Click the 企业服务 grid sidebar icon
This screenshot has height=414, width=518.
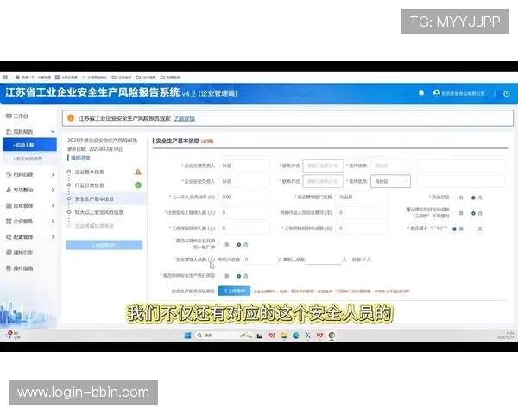tap(9, 221)
